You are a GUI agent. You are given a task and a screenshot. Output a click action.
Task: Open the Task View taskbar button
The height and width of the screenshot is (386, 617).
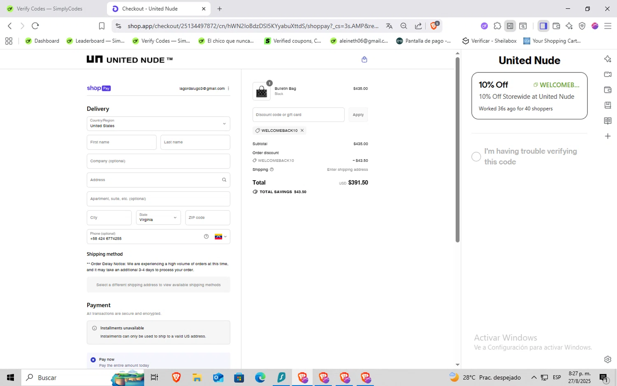[x=154, y=377]
